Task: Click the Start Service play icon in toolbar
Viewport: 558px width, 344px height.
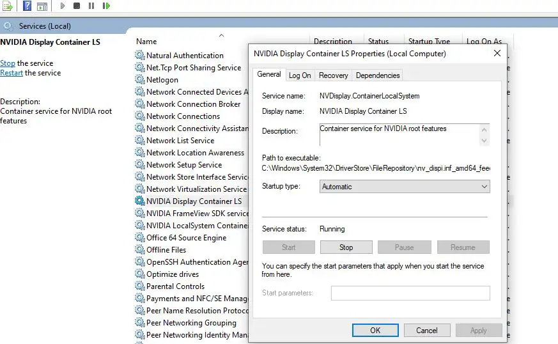Action: (x=63, y=6)
